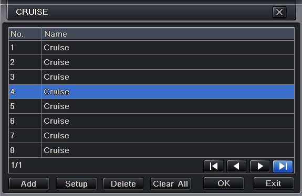The width and height of the screenshot is (302, 196).
Task: Delete the selected cruise entry
Action: pyautogui.click(x=123, y=184)
